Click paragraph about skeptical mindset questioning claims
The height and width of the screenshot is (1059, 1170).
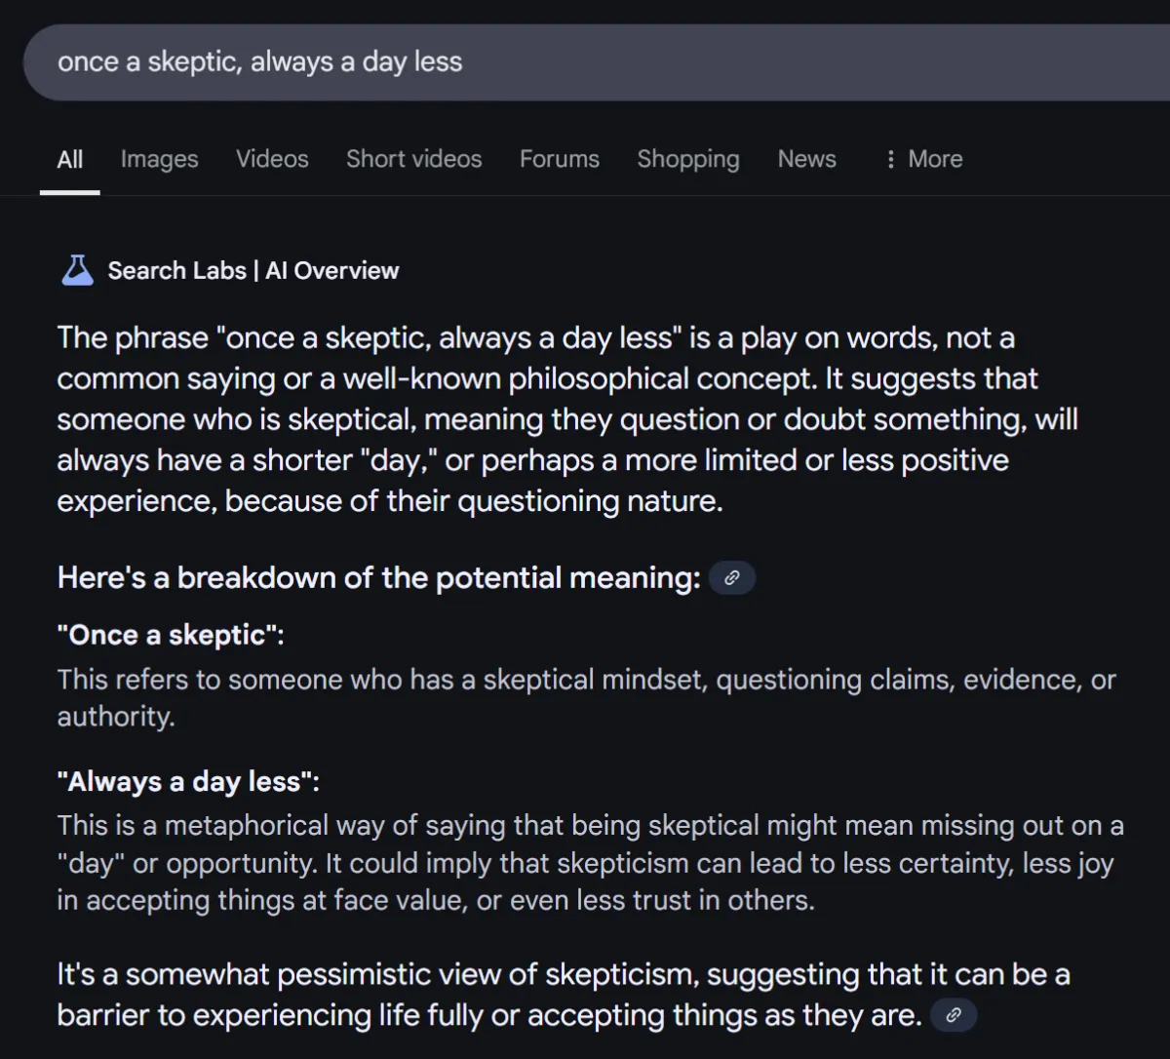[x=586, y=698]
